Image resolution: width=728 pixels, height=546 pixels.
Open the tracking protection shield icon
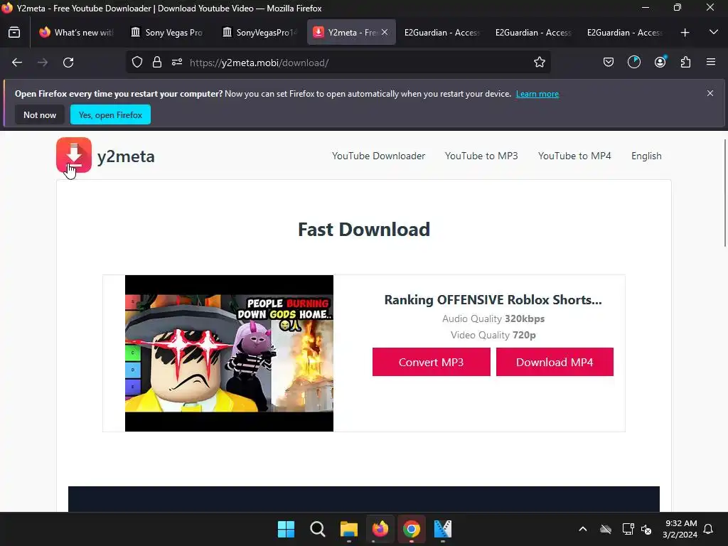137,63
